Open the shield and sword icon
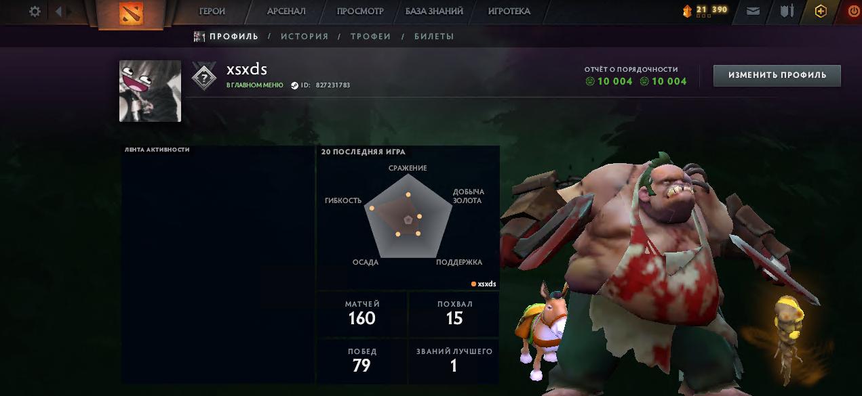862x396 pixels. pos(787,12)
